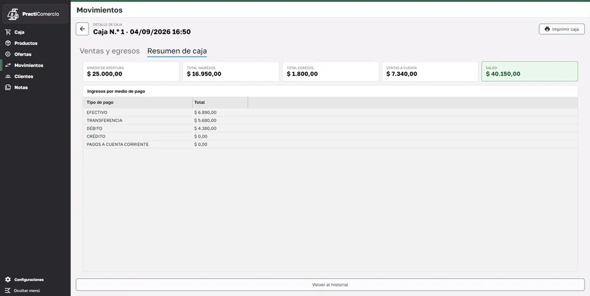The image size is (590, 296).
Task: Click the PractiComercio cash register logo
Action: (13, 14)
